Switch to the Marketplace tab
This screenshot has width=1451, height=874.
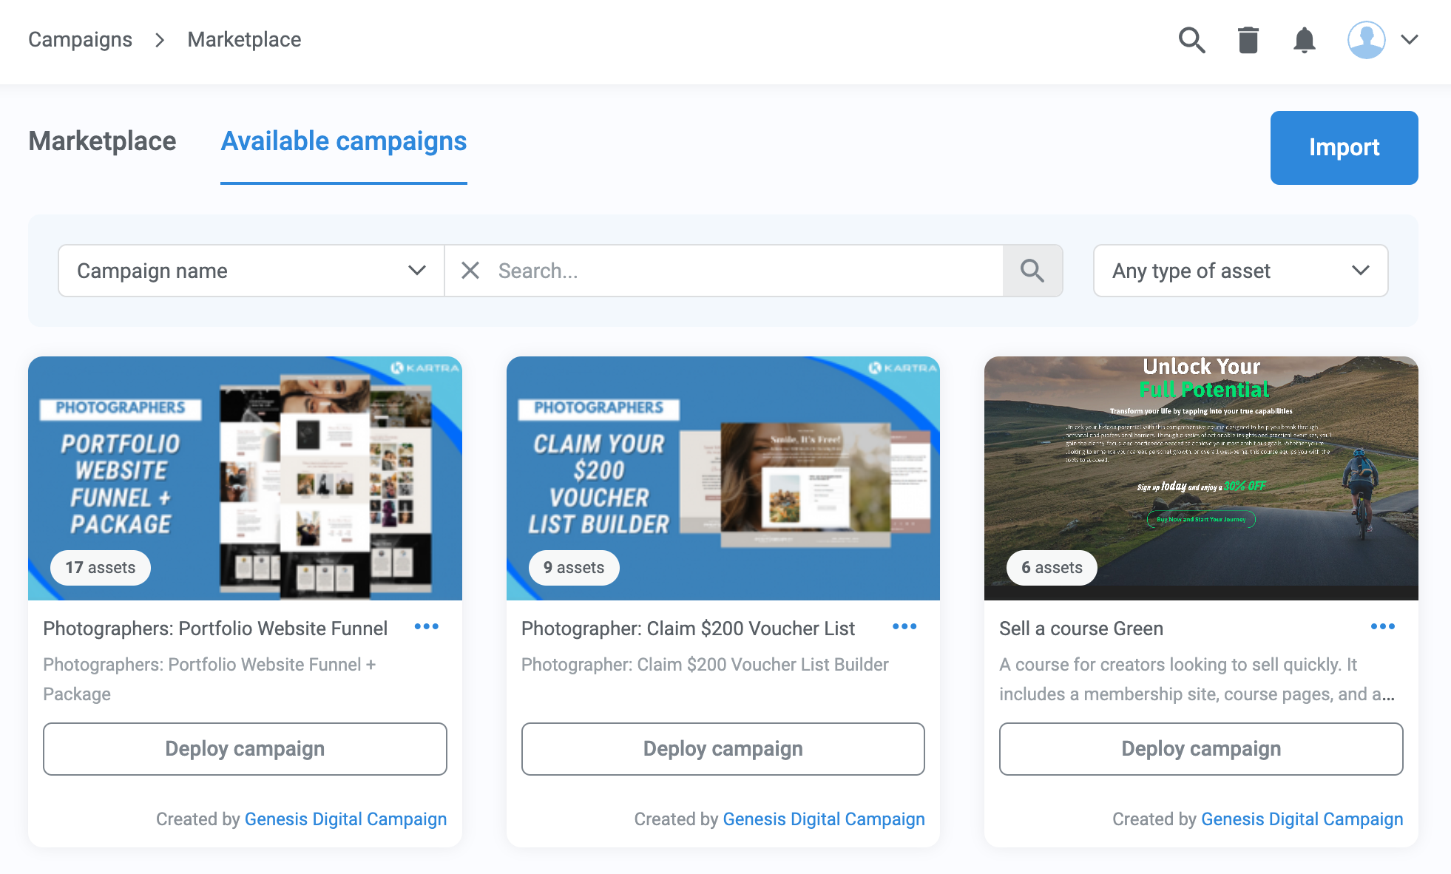coord(102,141)
